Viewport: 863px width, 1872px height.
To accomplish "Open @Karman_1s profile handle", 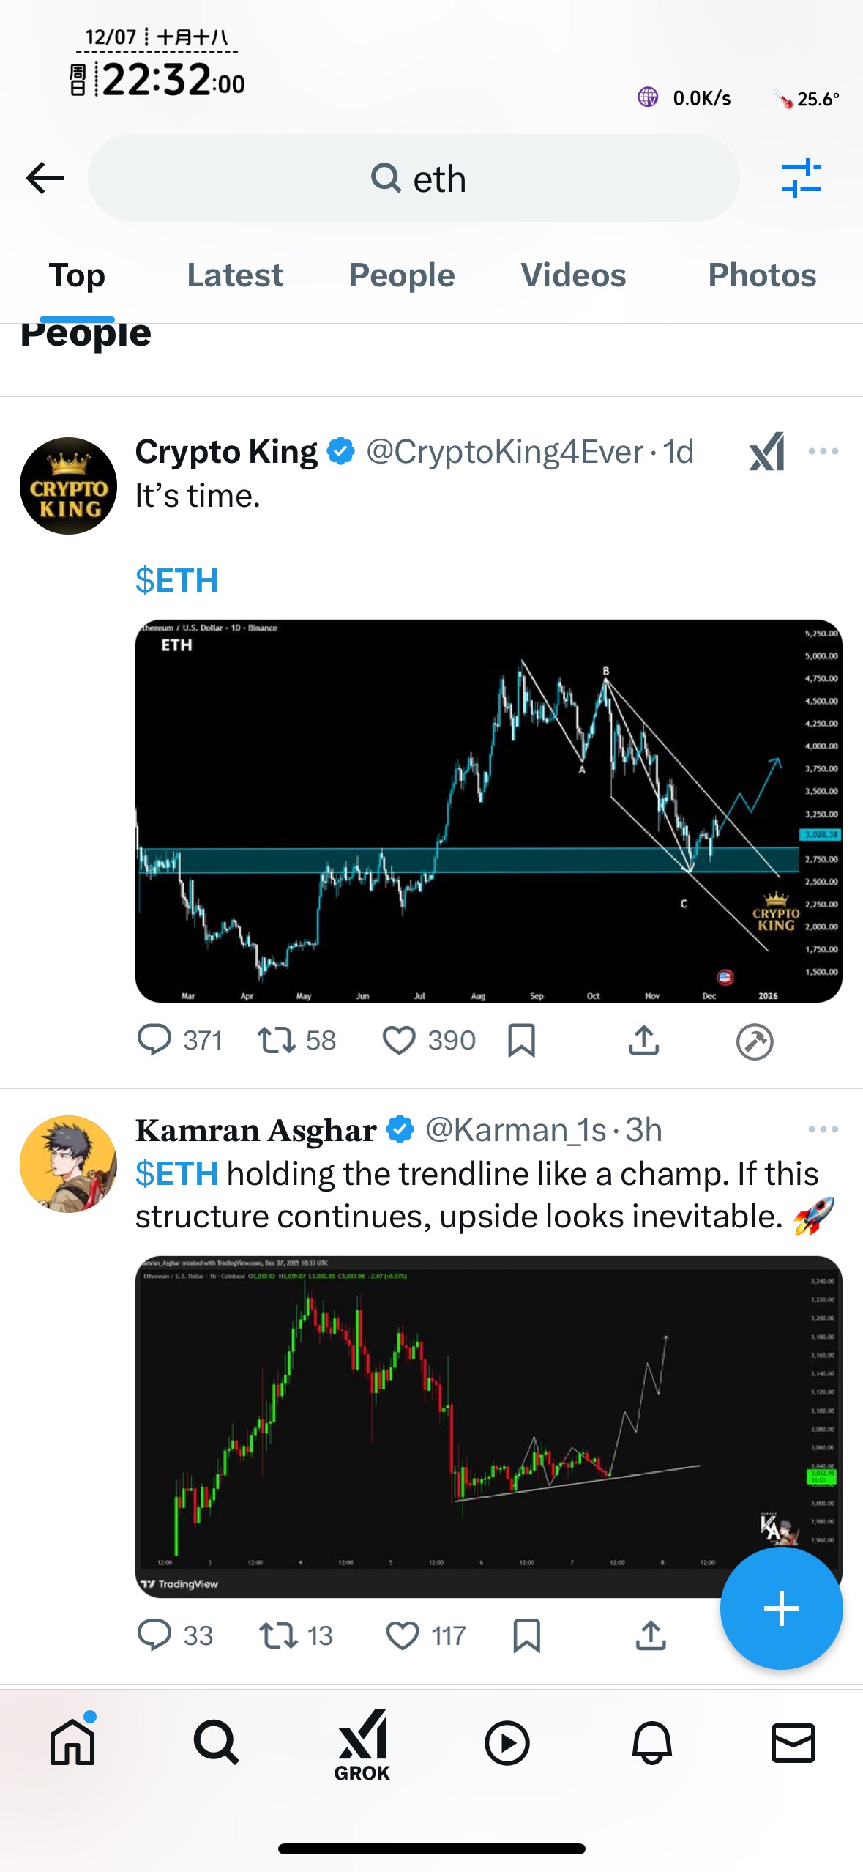I will [x=515, y=1130].
